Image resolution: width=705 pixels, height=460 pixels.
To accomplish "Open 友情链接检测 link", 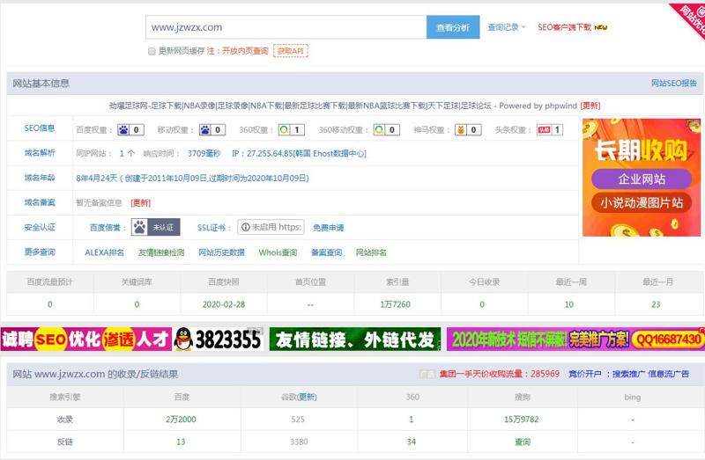I will pyautogui.click(x=161, y=252).
